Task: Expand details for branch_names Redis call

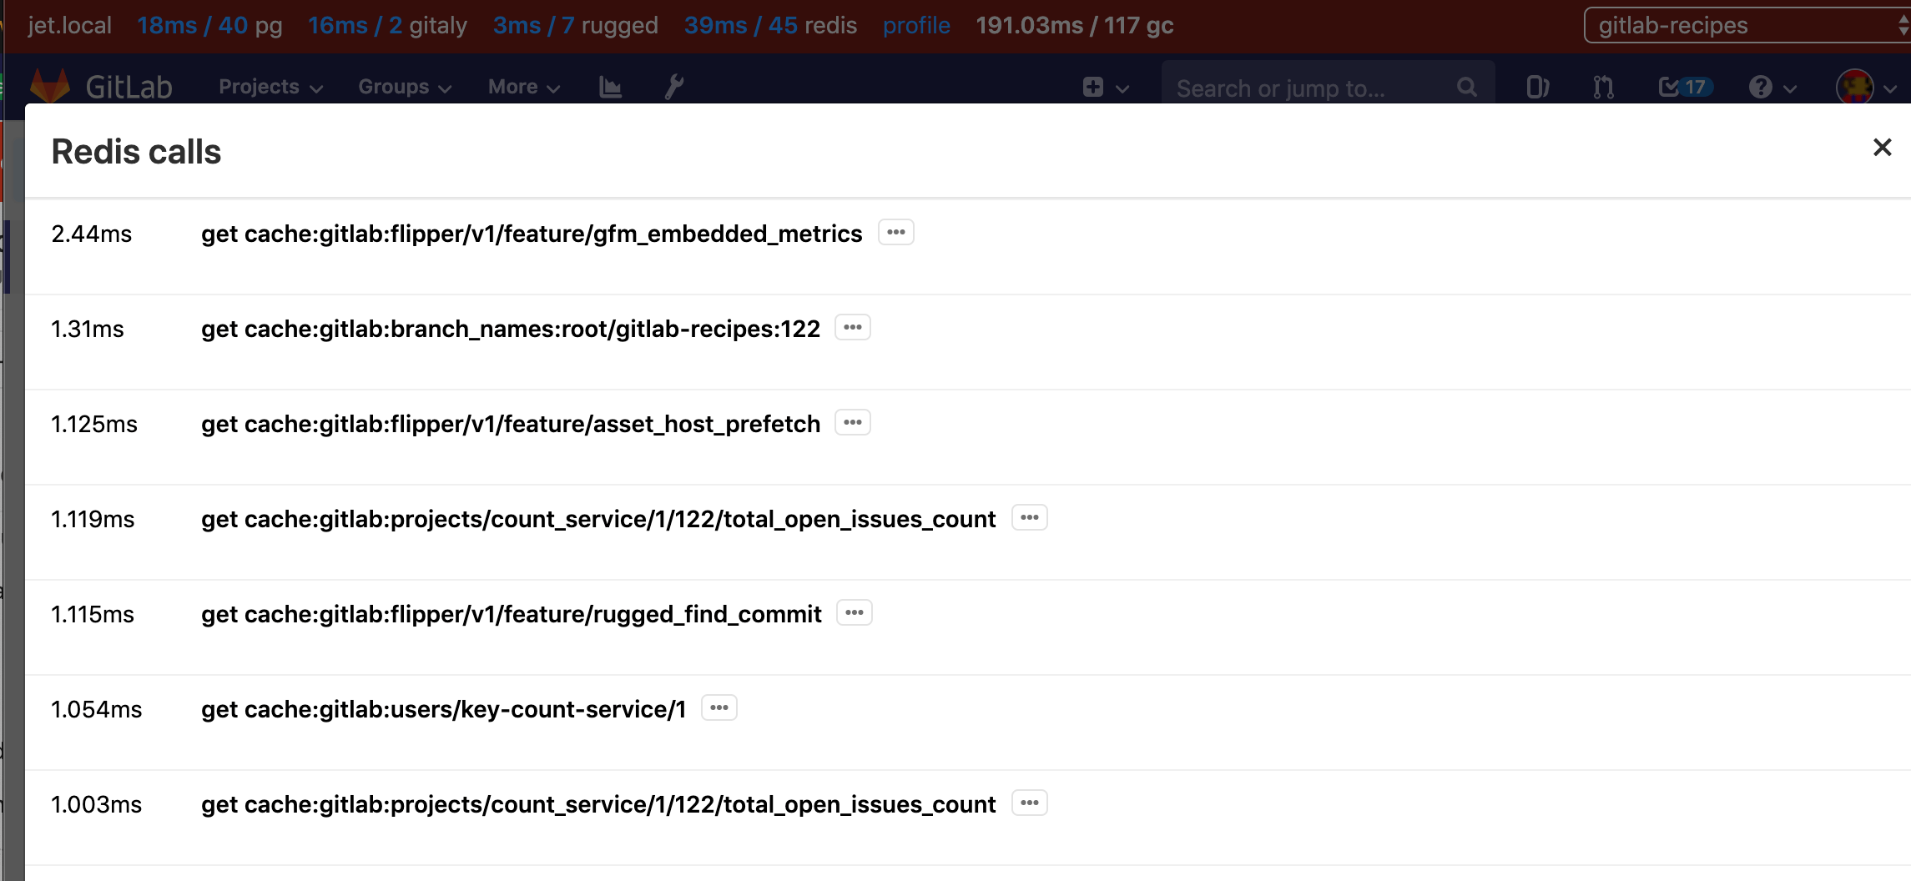Action: pyautogui.click(x=852, y=327)
